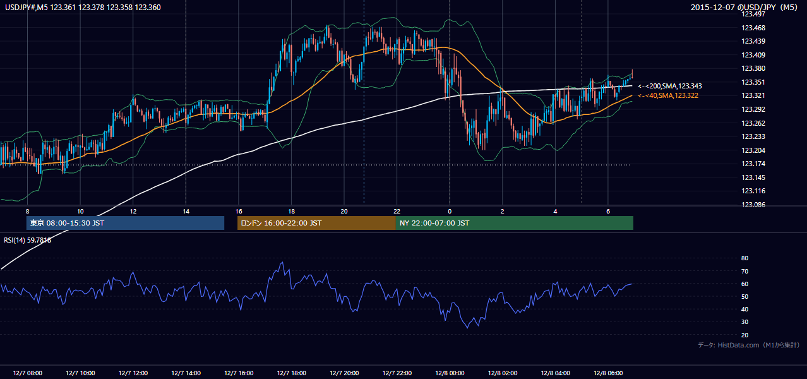
Task: Click price axis label 123.409
Action: (x=753, y=55)
